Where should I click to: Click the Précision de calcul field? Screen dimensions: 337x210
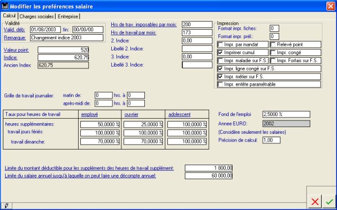[x=271, y=140]
